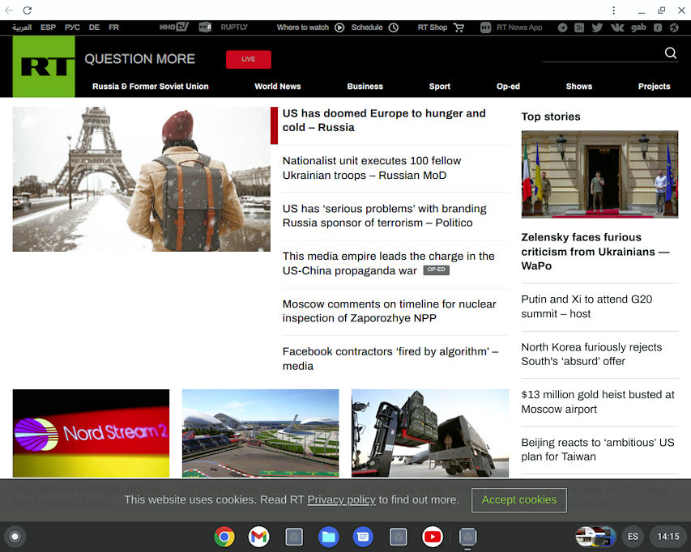Open Russia & Former Soviet Union section
The width and height of the screenshot is (691, 552).
151,87
